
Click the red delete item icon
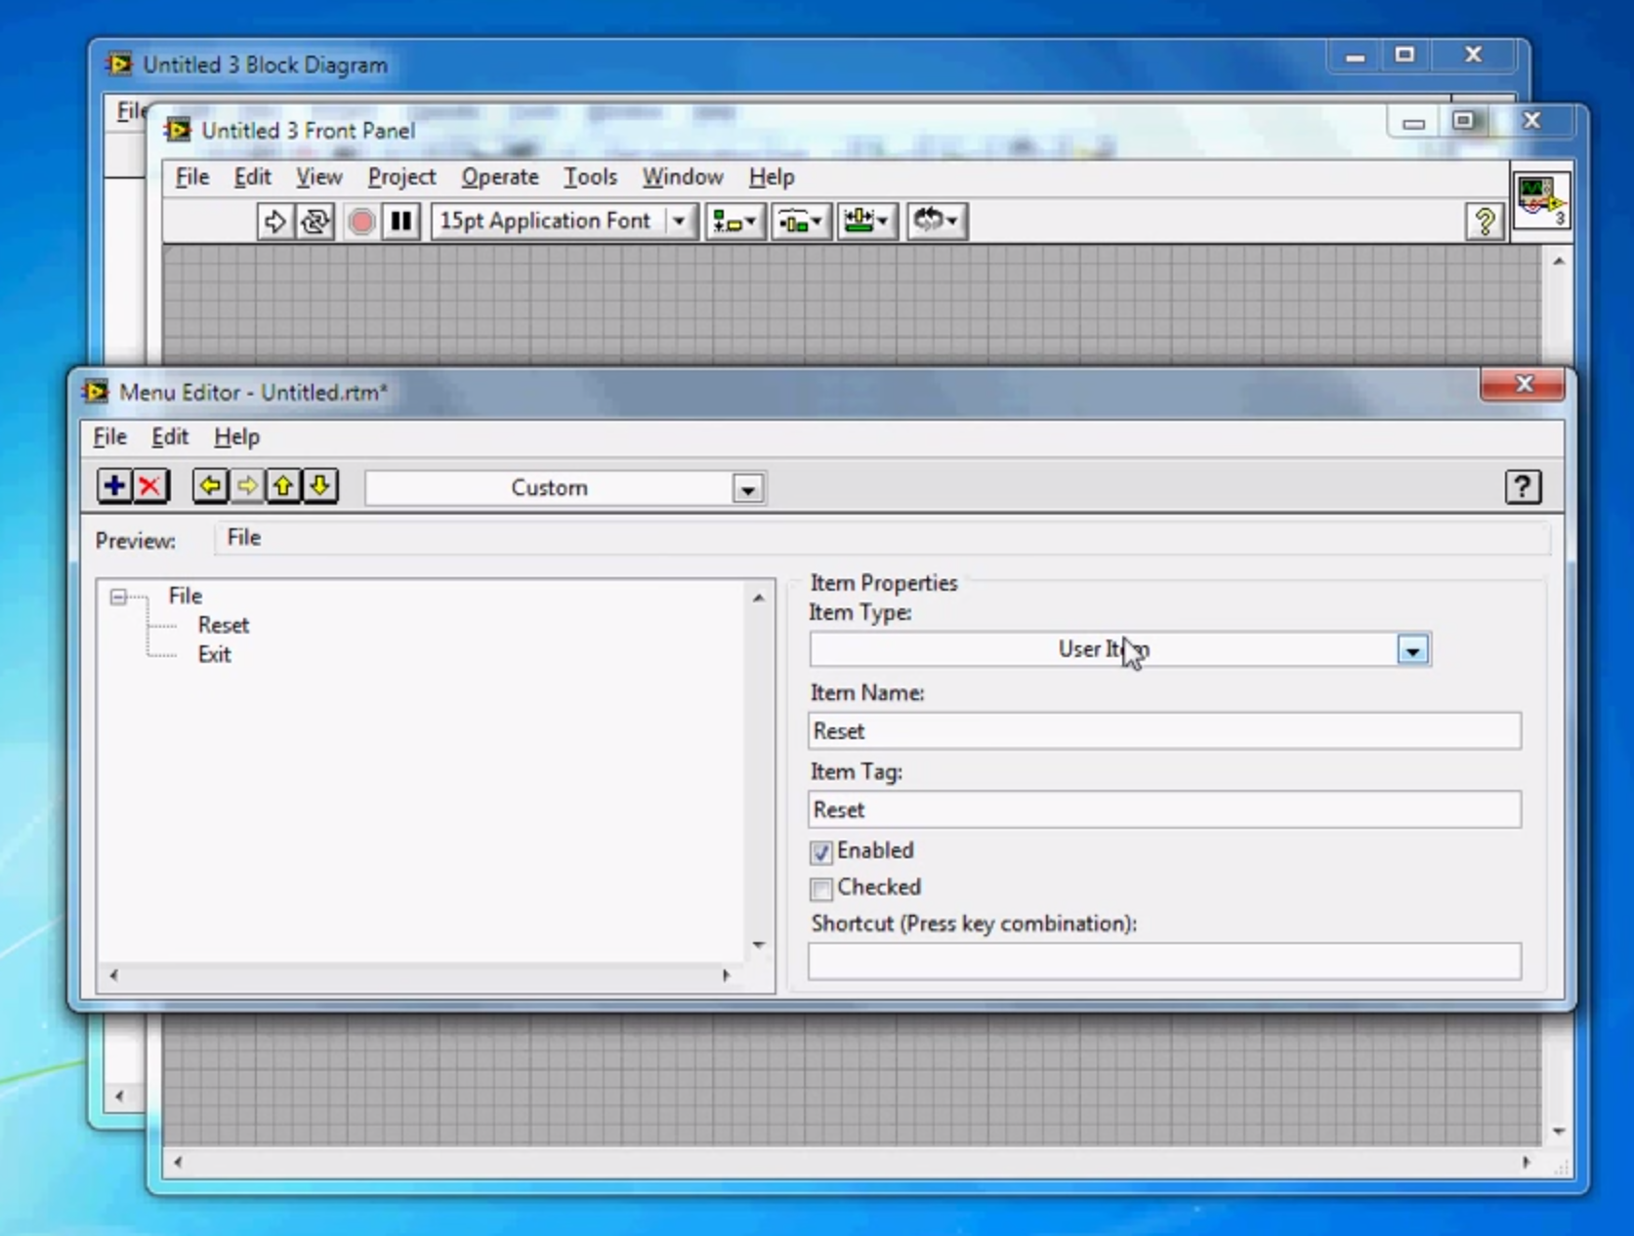tap(150, 486)
